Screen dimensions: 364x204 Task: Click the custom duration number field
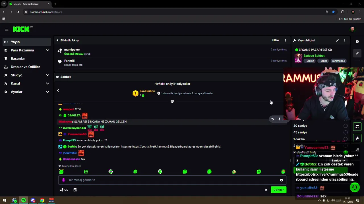tap(309, 161)
